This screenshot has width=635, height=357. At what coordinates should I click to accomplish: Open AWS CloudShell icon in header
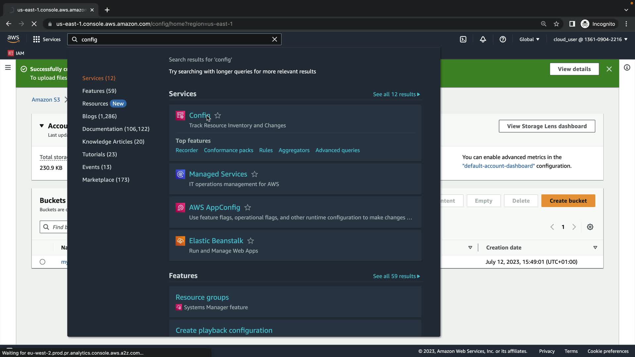pyautogui.click(x=463, y=39)
